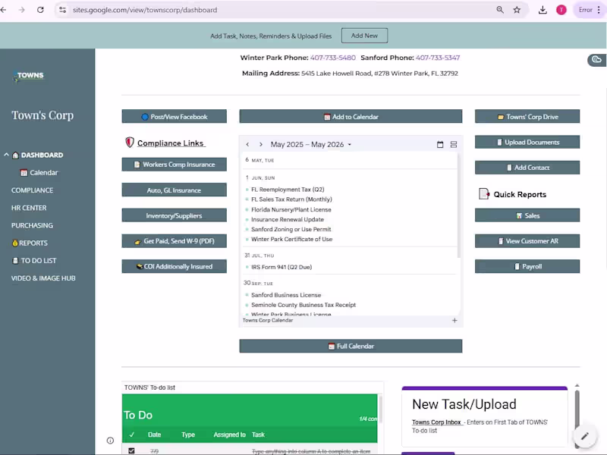The width and height of the screenshot is (607, 455).
Task: Open the cloud icon at top right
Action: point(596,60)
